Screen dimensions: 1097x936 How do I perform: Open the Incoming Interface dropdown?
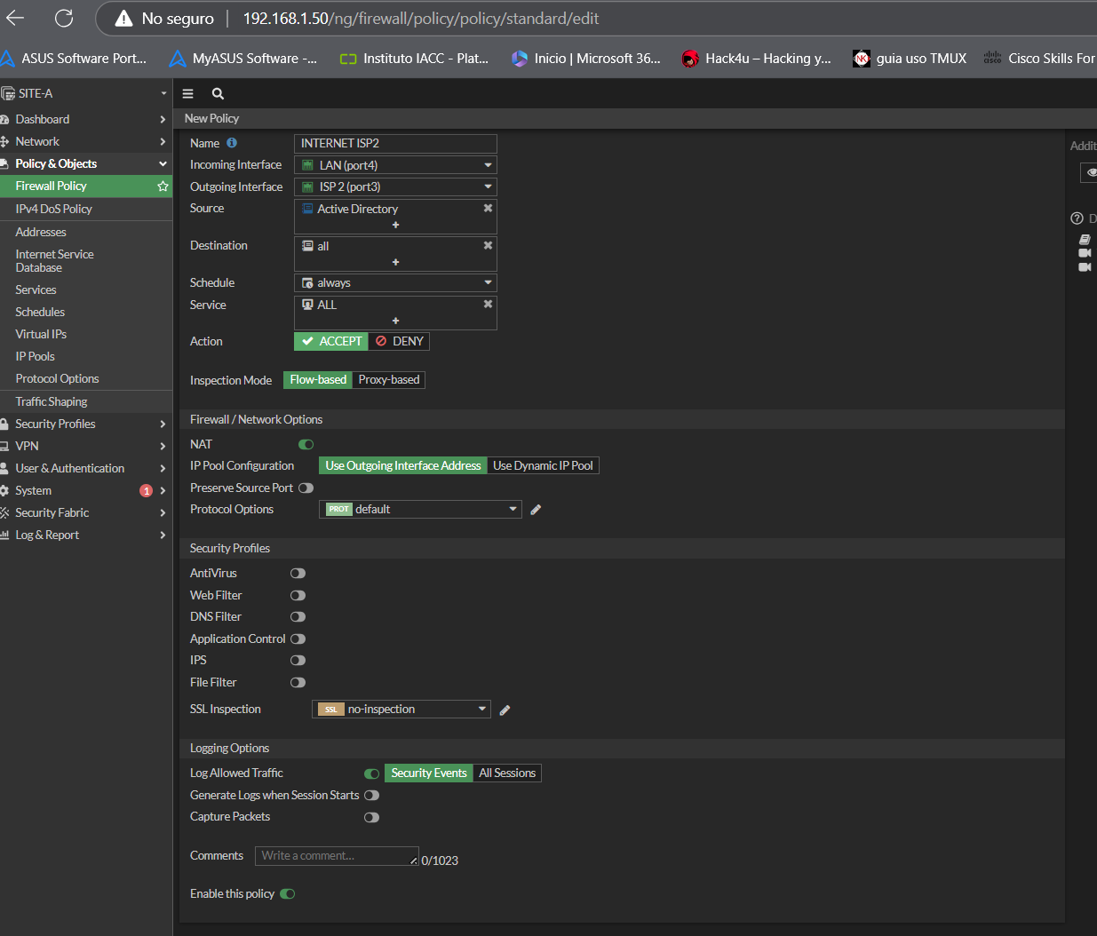coord(395,165)
